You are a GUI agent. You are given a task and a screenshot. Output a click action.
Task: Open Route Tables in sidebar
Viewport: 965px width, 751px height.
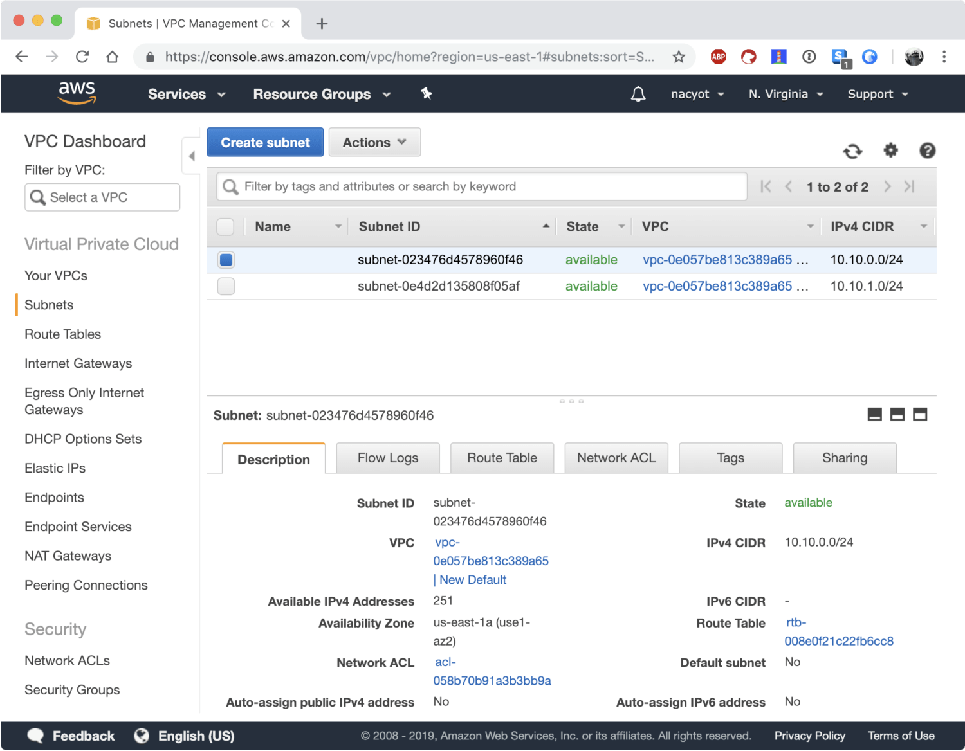click(x=63, y=334)
